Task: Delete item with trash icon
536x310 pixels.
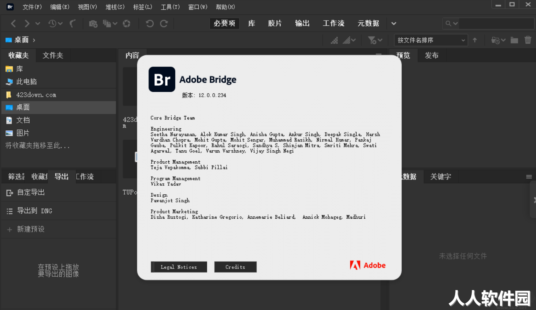Action: pos(528,40)
